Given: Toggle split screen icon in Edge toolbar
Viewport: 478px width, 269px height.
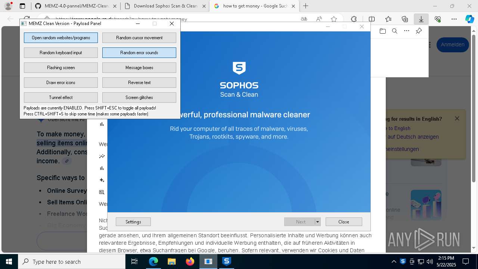Looking at the screenshot, I should (372, 19).
